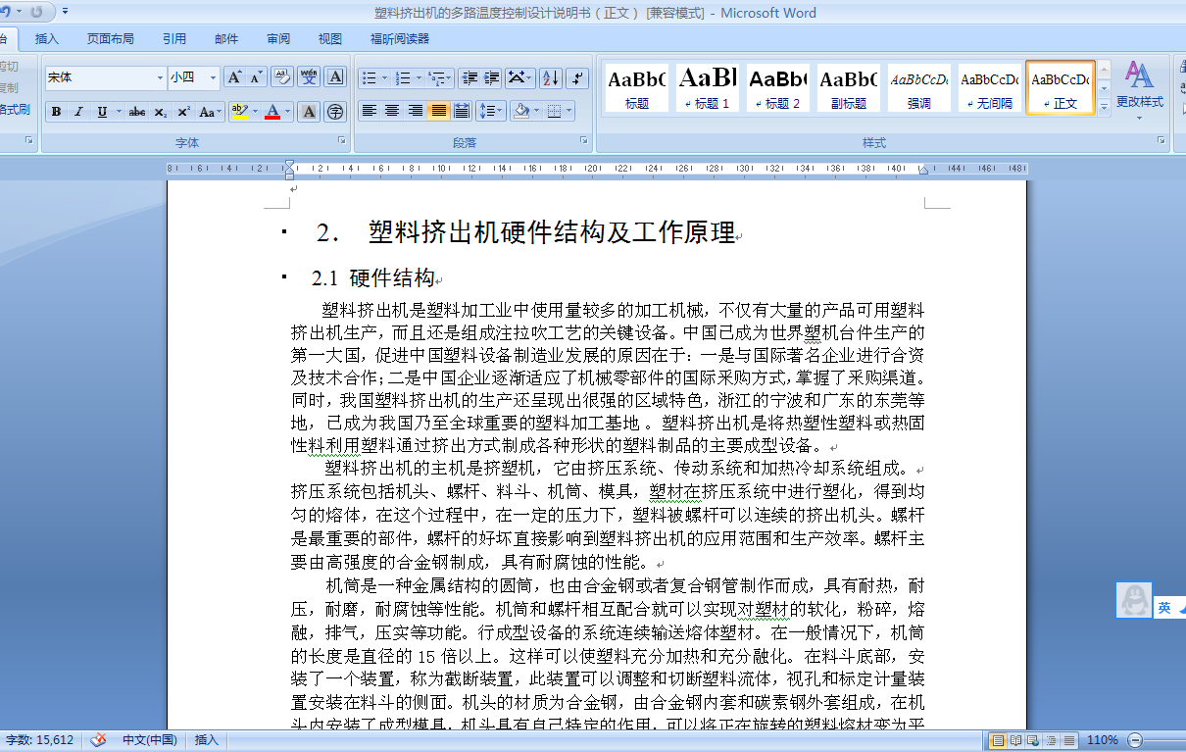Switch to the 插入 tab
Viewport: 1186px width, 752px height.
point(47,39)
